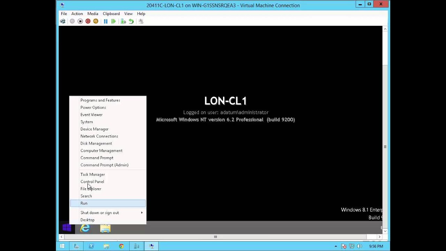Viewport: 446px width, 251px height.
Task: Click the Action Center flag tray icon
Action: [344, 246]
